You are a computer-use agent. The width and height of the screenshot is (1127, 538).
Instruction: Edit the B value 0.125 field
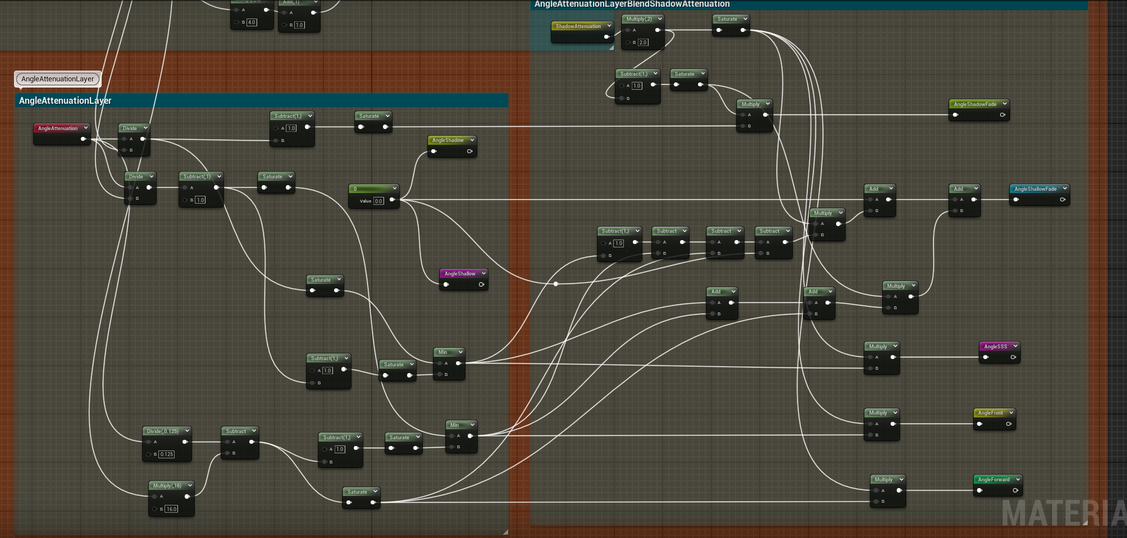(x=166, y=454)
